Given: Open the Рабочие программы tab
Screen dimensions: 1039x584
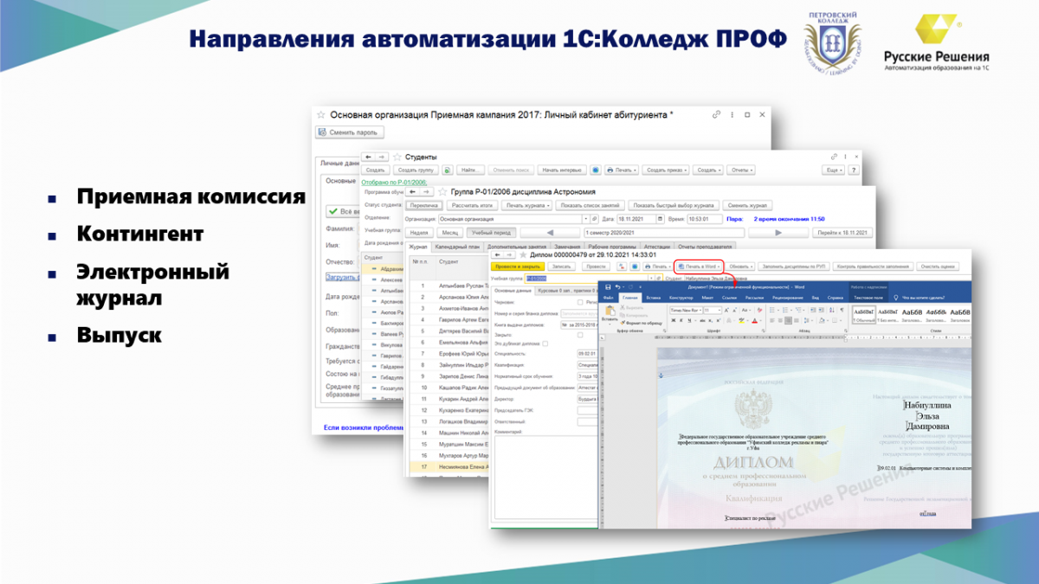Looking at the screenshot, I should (612, 247).
